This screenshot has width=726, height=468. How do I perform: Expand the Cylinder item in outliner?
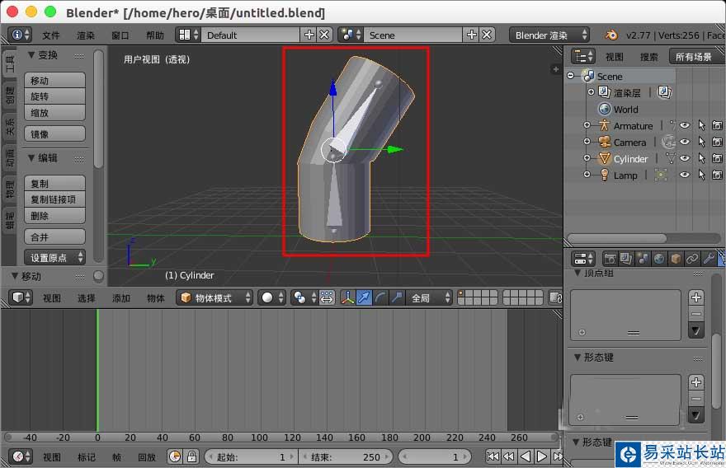pos(587,158)
